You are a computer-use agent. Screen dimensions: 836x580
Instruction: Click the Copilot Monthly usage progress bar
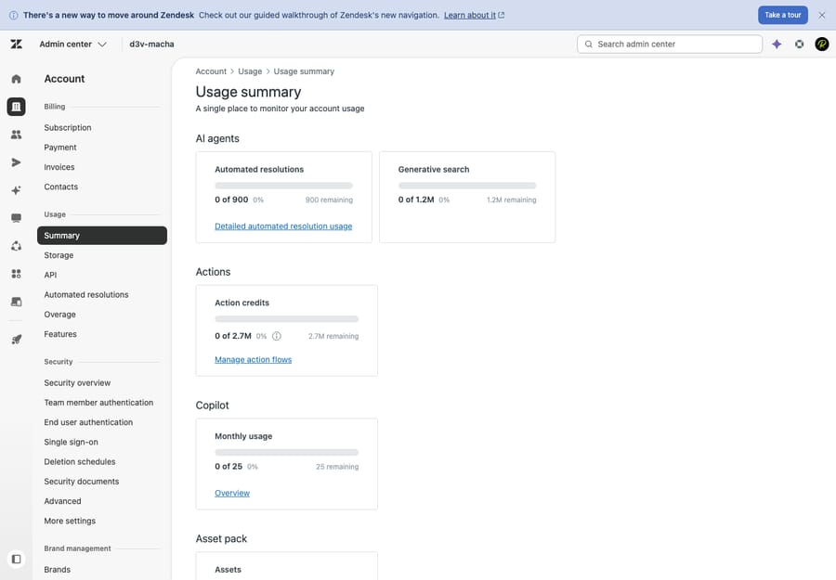pos(286,452)
